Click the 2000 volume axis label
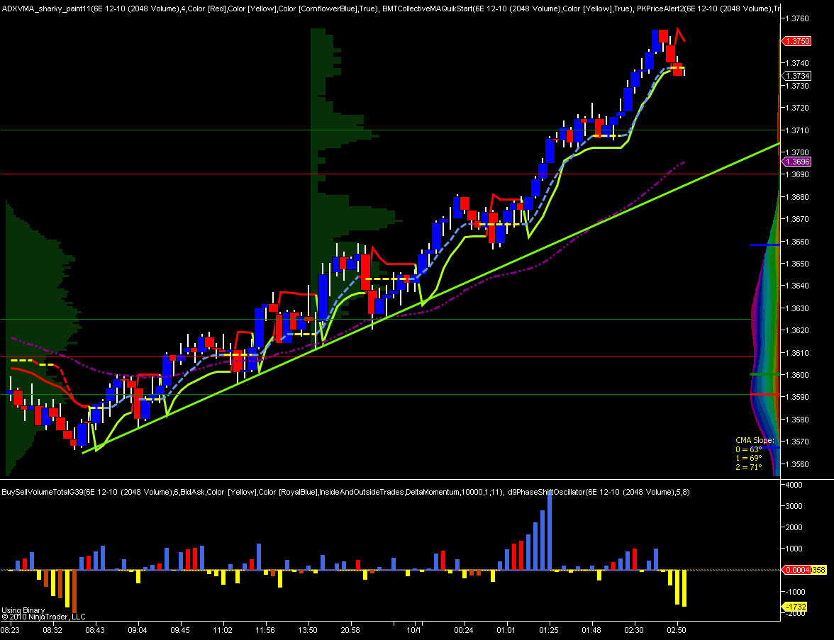This screenshot has height=640, width=834. 794,527
